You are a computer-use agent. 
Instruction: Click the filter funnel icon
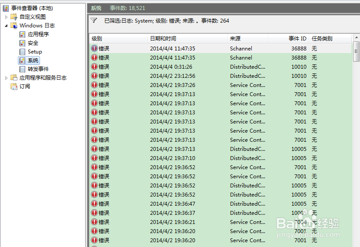pyautogui.click(x=93, y=20)
